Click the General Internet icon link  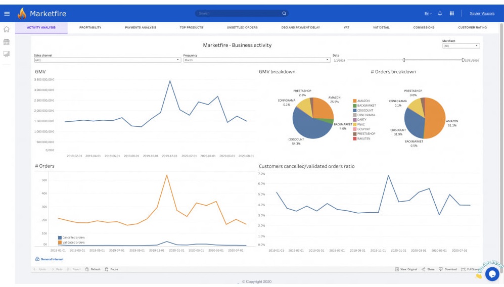pyautogui.click(x=49, y=259)
